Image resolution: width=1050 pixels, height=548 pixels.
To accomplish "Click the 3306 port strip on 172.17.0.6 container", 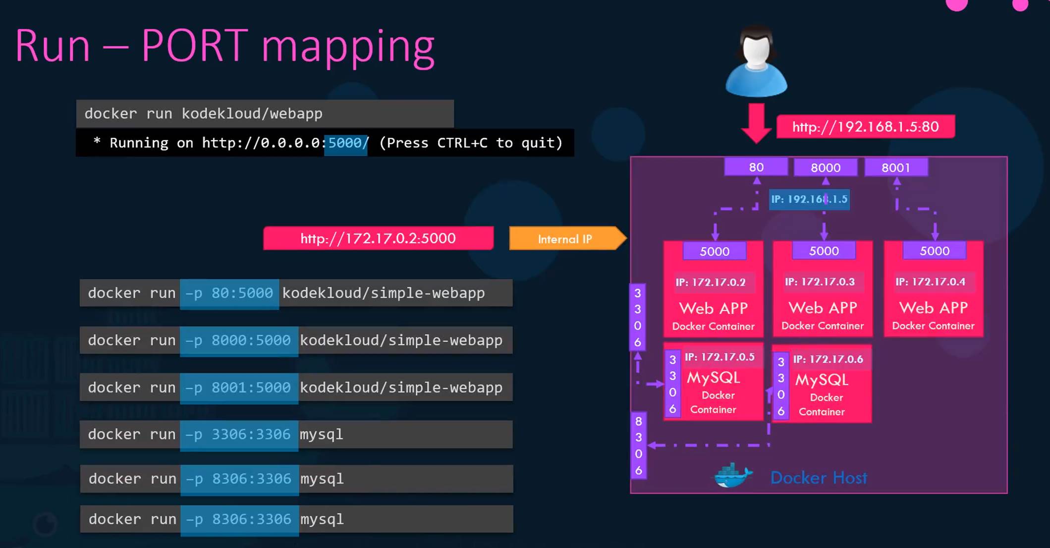I will (x=781, y=386).
